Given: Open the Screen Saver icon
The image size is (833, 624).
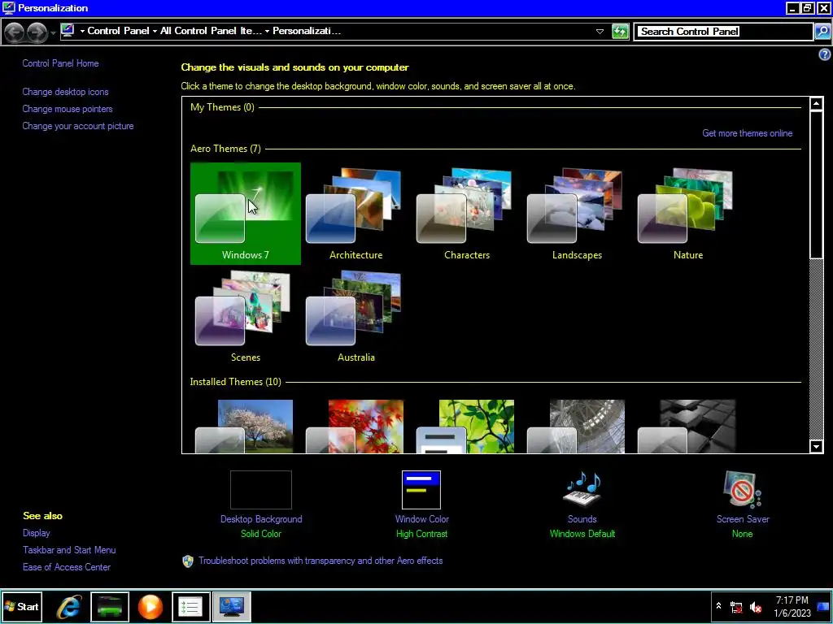Looking at the screenshot, I should pyautogui.click(x=742, y=490).
